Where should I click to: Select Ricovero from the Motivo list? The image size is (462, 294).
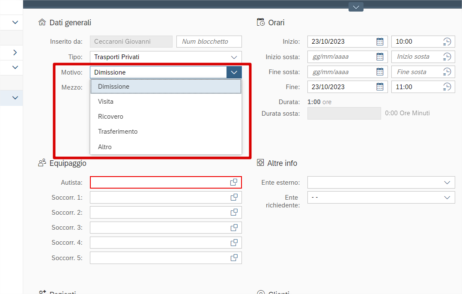(x=110, y=117)
